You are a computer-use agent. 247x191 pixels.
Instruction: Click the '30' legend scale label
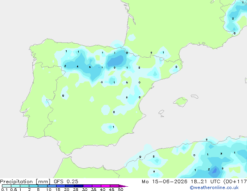coord(85,189)
